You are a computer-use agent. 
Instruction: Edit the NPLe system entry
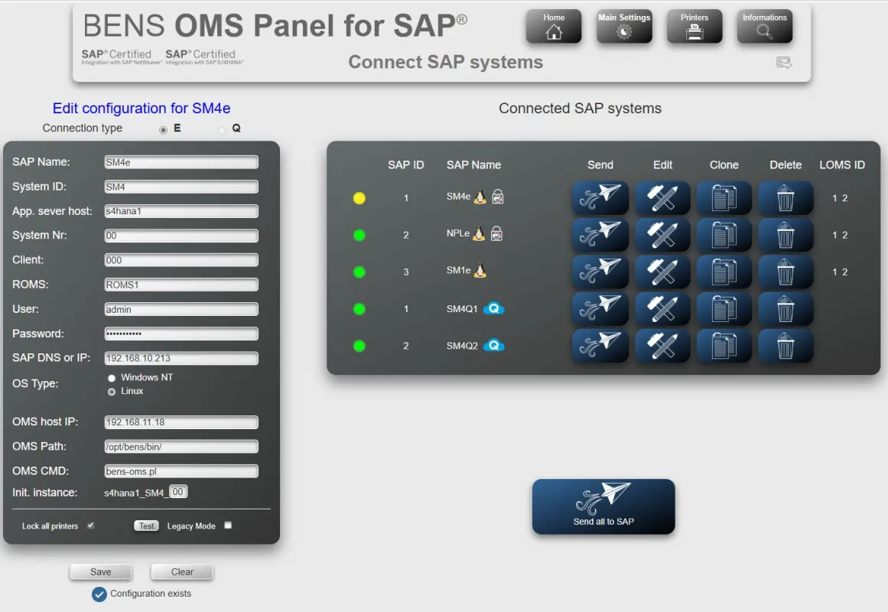[662, 235]
